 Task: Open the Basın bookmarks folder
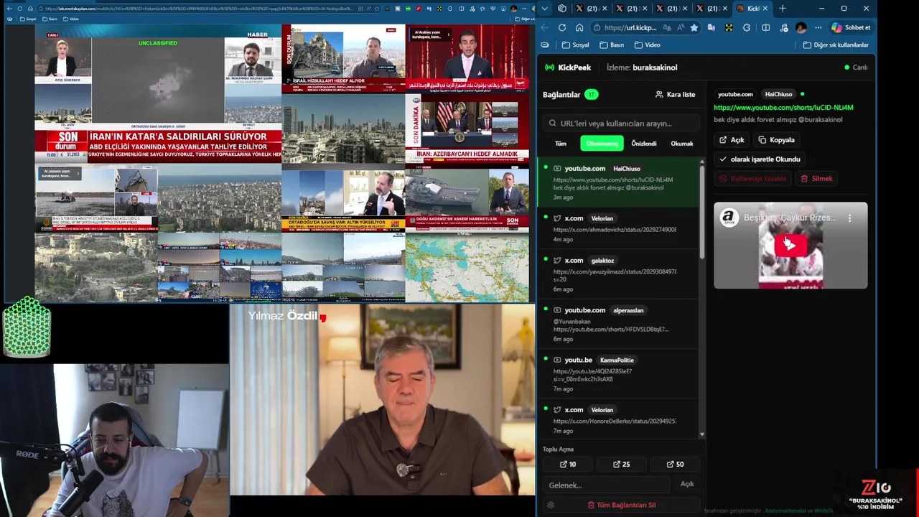tap(612, 45)
